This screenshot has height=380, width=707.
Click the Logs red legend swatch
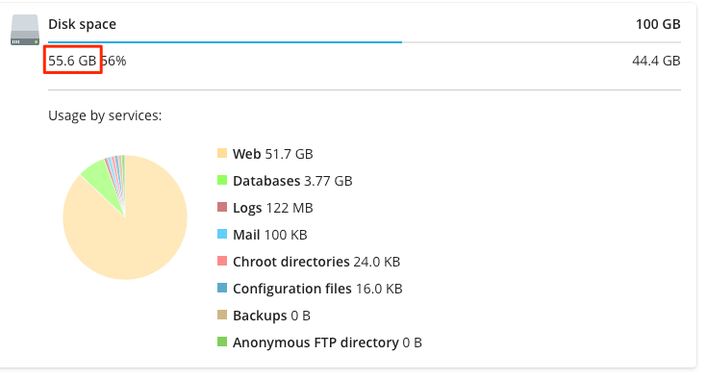[x=222, y=208]
